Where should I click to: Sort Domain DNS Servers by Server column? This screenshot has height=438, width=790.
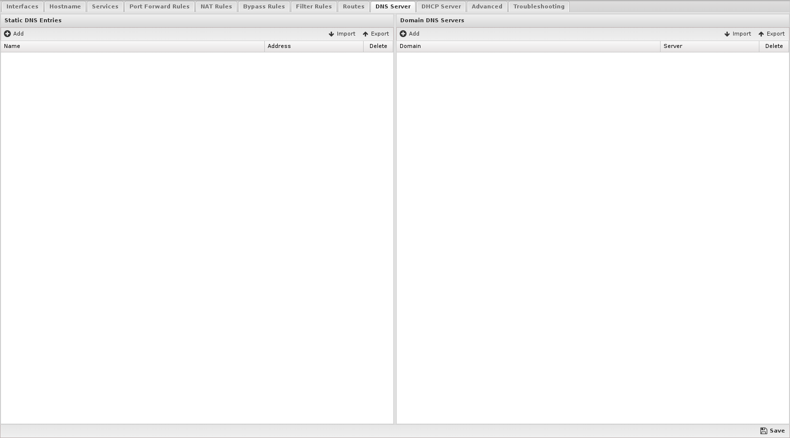point(709,46)
